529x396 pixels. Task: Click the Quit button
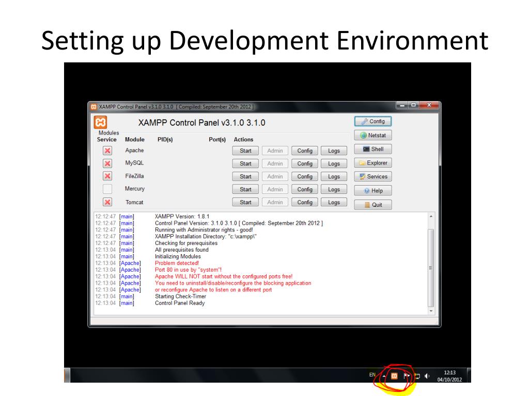tap(373, 205)
